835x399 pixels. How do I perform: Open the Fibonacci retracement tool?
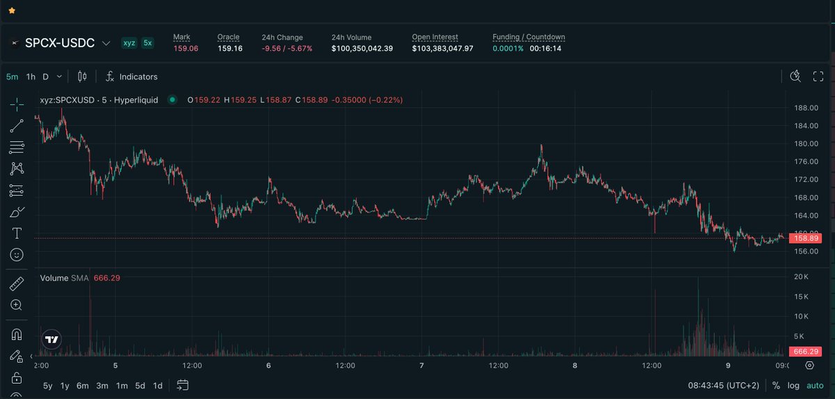[17, 148]
